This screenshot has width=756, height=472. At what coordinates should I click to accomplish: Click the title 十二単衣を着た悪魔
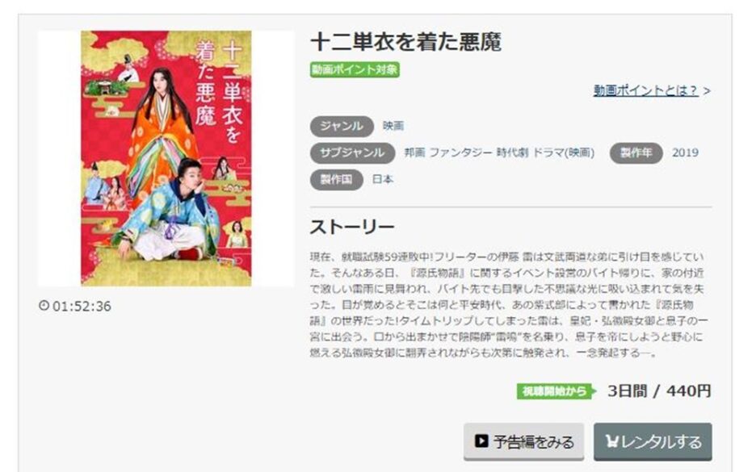(406, 42)
